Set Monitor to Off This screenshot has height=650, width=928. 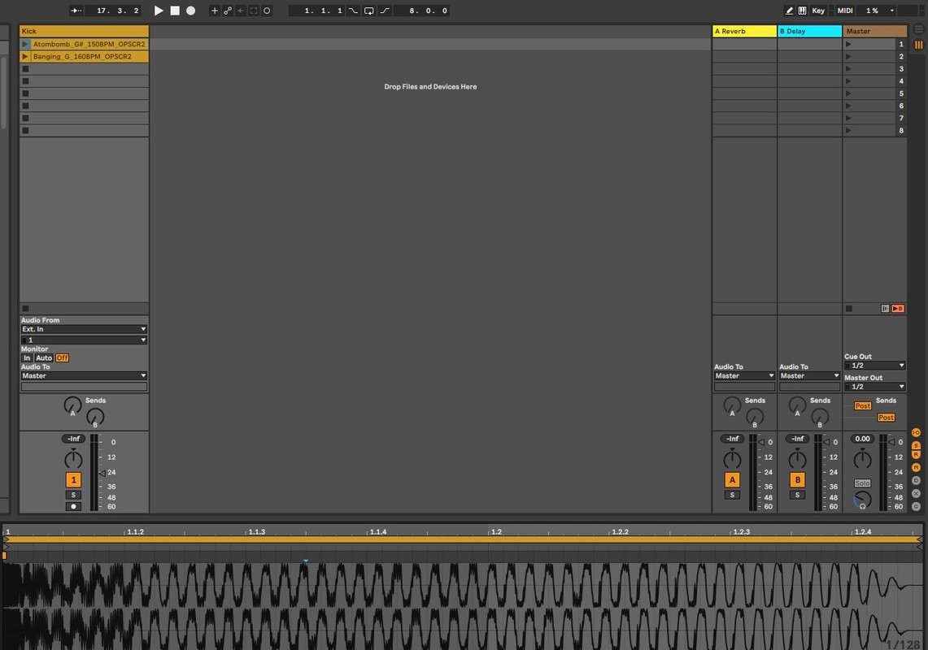point(62,358)
